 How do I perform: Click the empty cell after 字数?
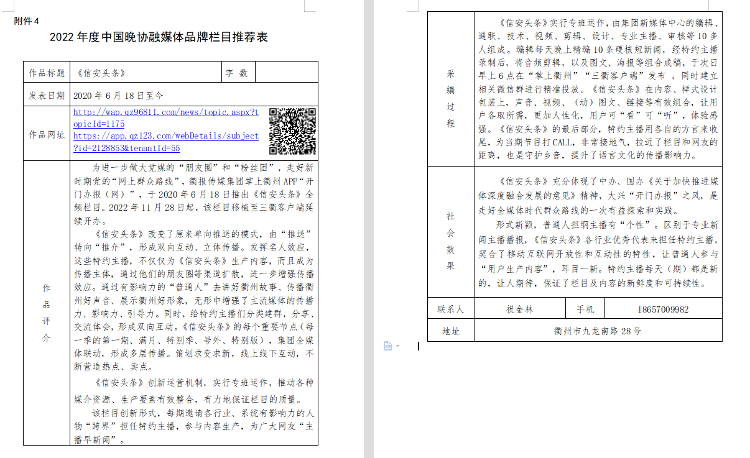pos(287,73)
